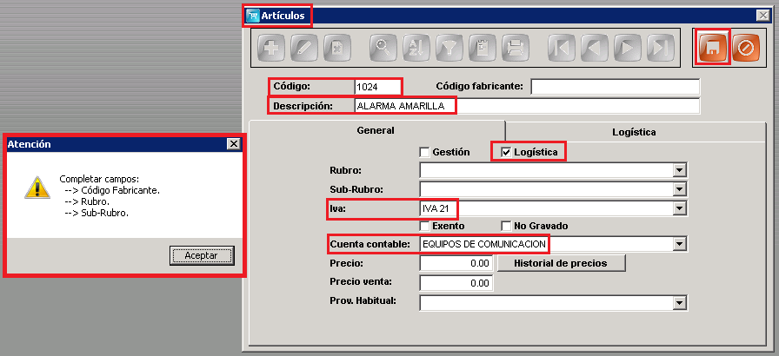This screenshot has width=779, height=356.
Task: Click the add new article plus icon
Action: pyautogui.click(x=270, y=48)
